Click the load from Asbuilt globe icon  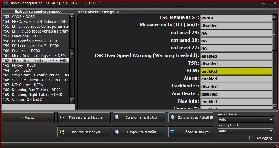(172, 118)
